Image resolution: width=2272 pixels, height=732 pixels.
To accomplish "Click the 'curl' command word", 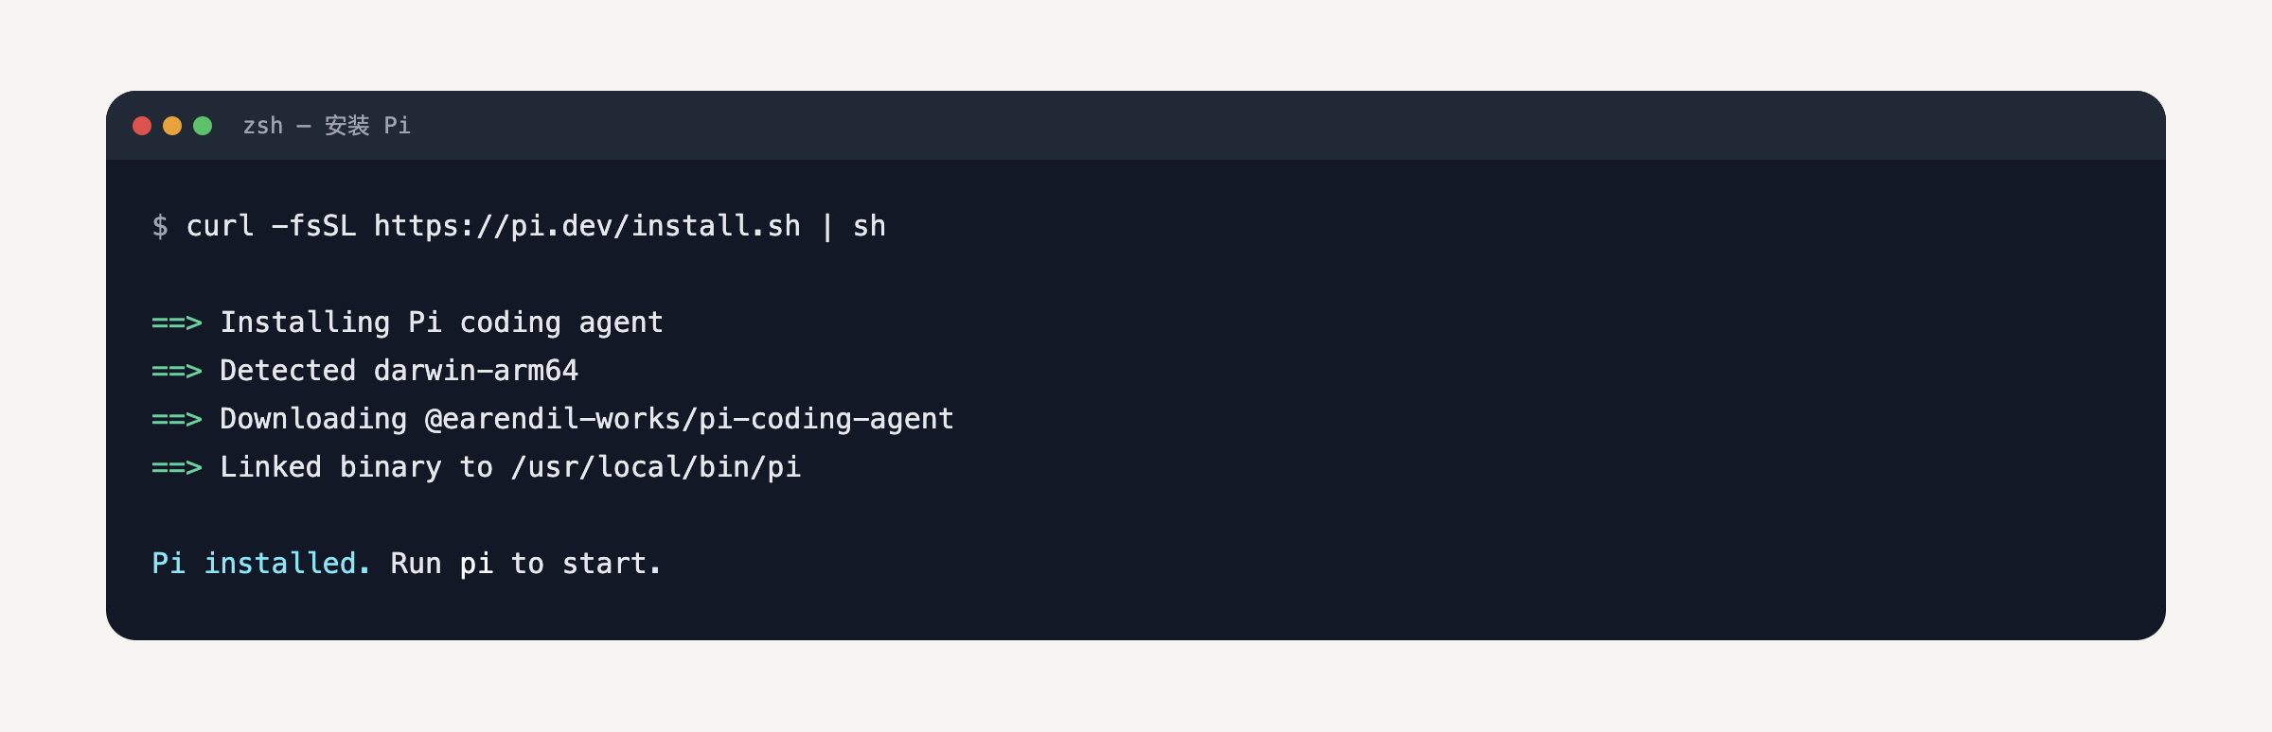I will pyautogui.click(x=220, y=226).
